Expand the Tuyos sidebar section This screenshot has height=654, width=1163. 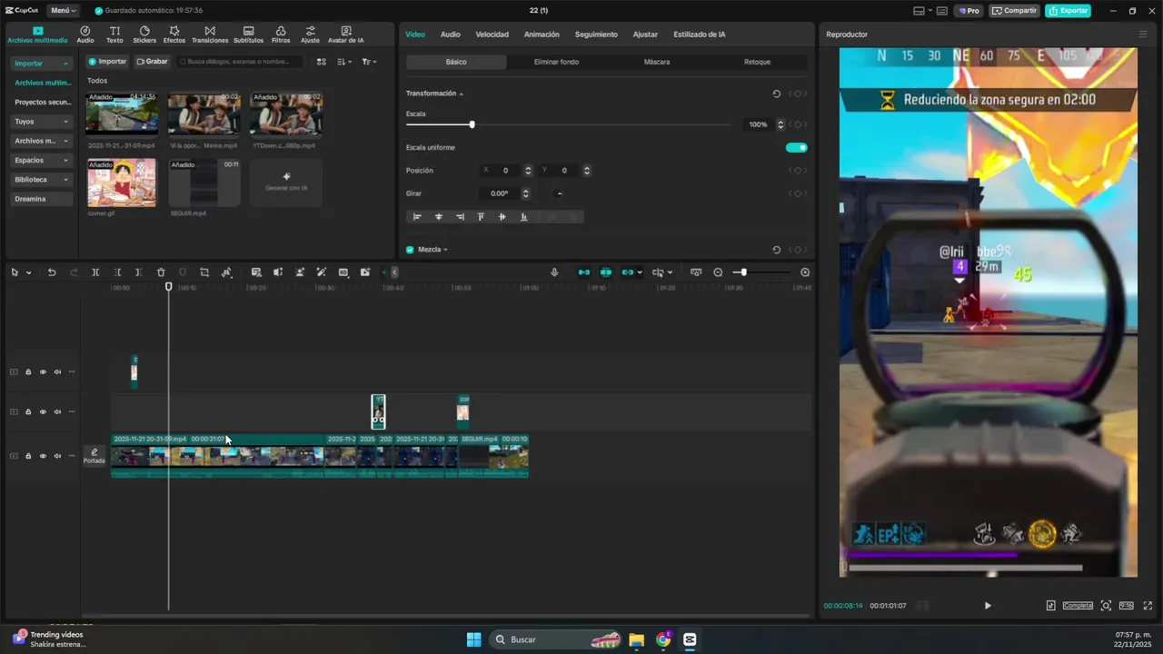tap(42, 122)
